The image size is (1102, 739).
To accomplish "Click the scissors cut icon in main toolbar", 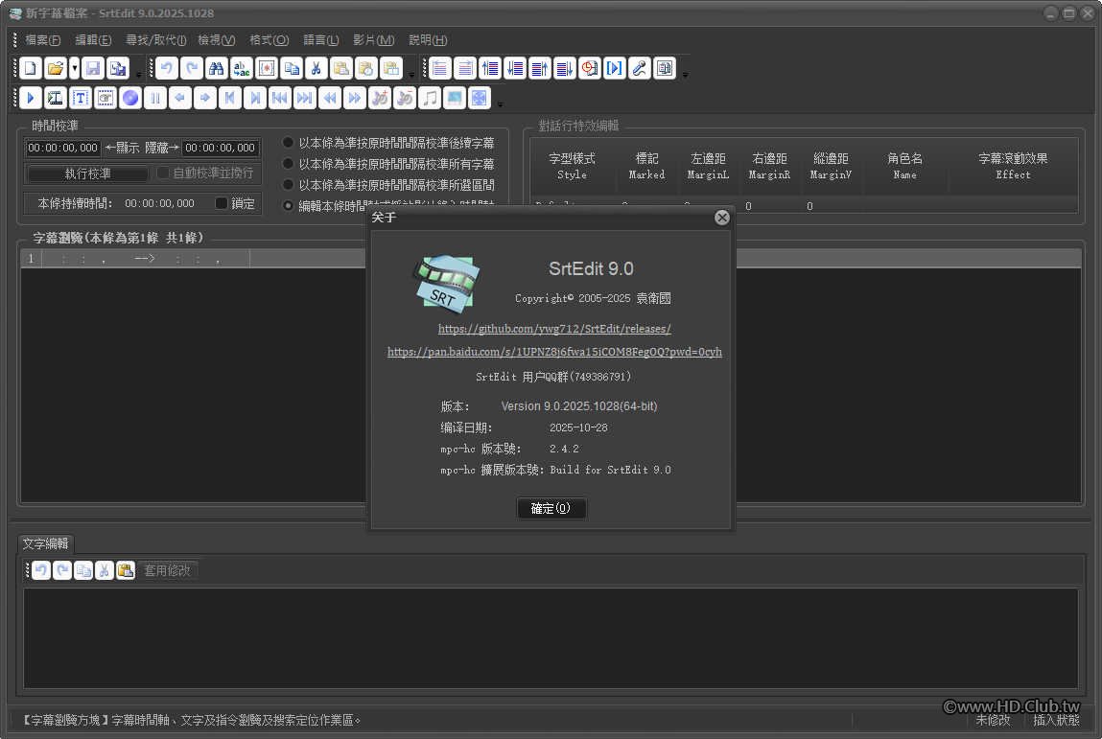I will [317, 68].
